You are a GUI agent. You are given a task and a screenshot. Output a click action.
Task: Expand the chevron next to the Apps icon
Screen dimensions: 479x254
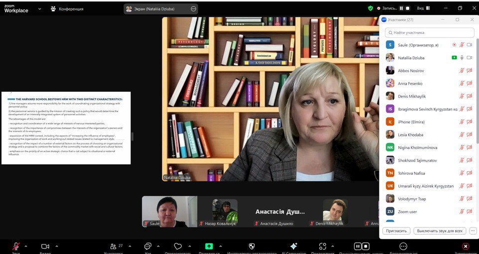[333, 247]
